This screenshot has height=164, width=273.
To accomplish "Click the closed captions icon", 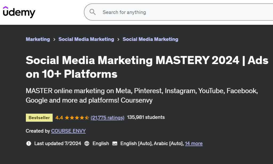I will pyautogui.click(x=115, y=144).
